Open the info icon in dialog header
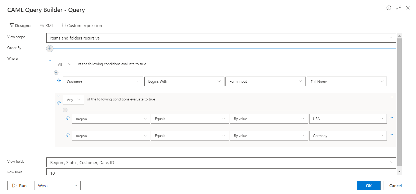 [x=389, y=8]
